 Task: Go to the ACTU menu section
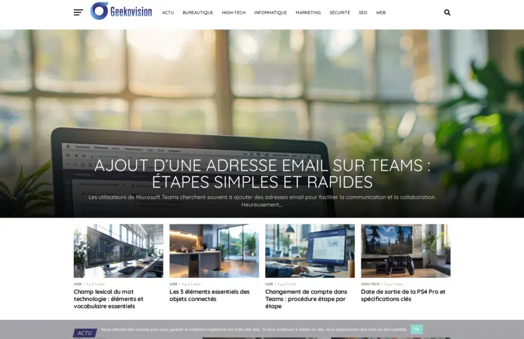[x=168, y=12]
